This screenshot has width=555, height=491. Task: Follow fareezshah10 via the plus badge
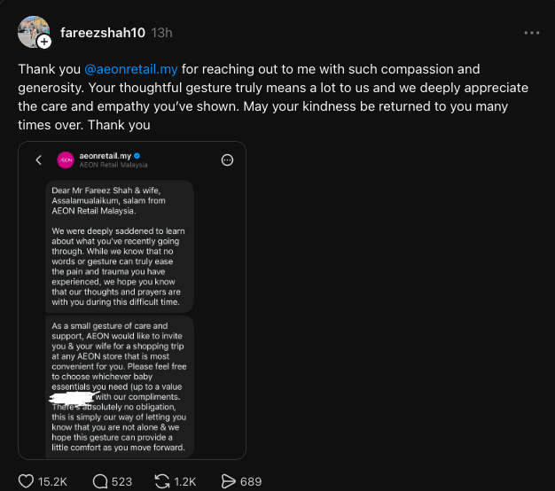[x=44, y=42]
